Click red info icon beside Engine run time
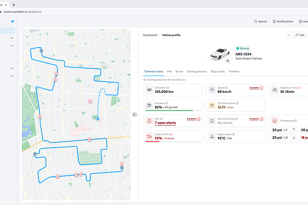Image resolution: width=308 pixels, height=205 pixels. point(299,88)
